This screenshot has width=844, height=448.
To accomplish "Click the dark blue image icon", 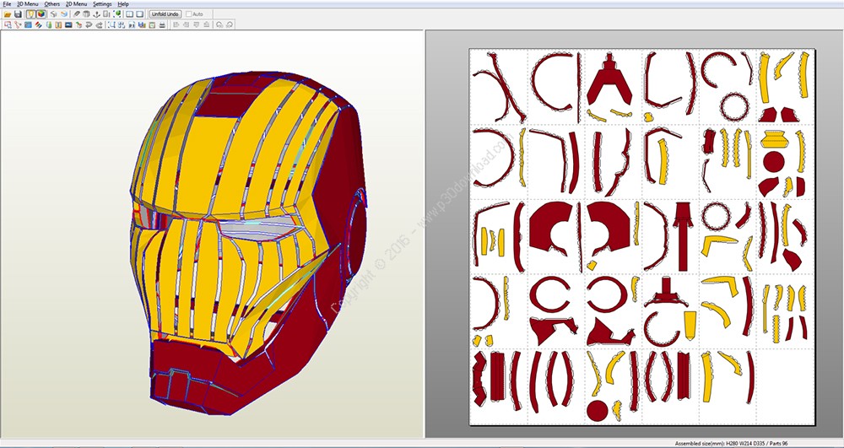I will [68, 24].
